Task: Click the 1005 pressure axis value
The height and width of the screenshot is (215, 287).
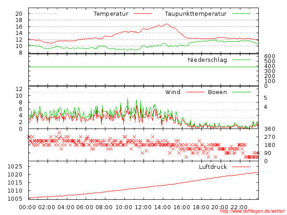Action: pyautogui.click(x=15, y=198)
